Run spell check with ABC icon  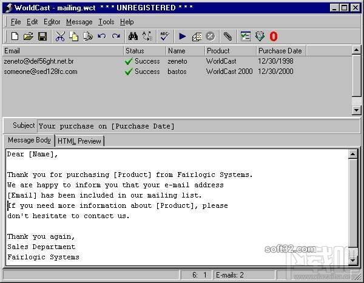[x=164, y=36]
